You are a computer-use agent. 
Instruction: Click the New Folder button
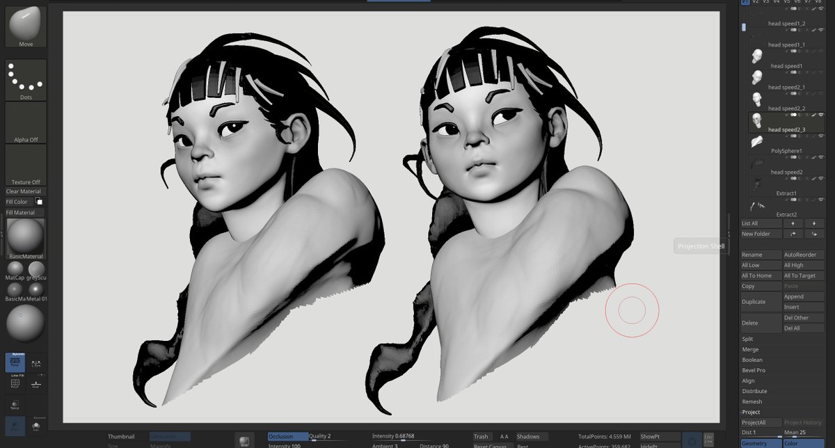[761, 234]
